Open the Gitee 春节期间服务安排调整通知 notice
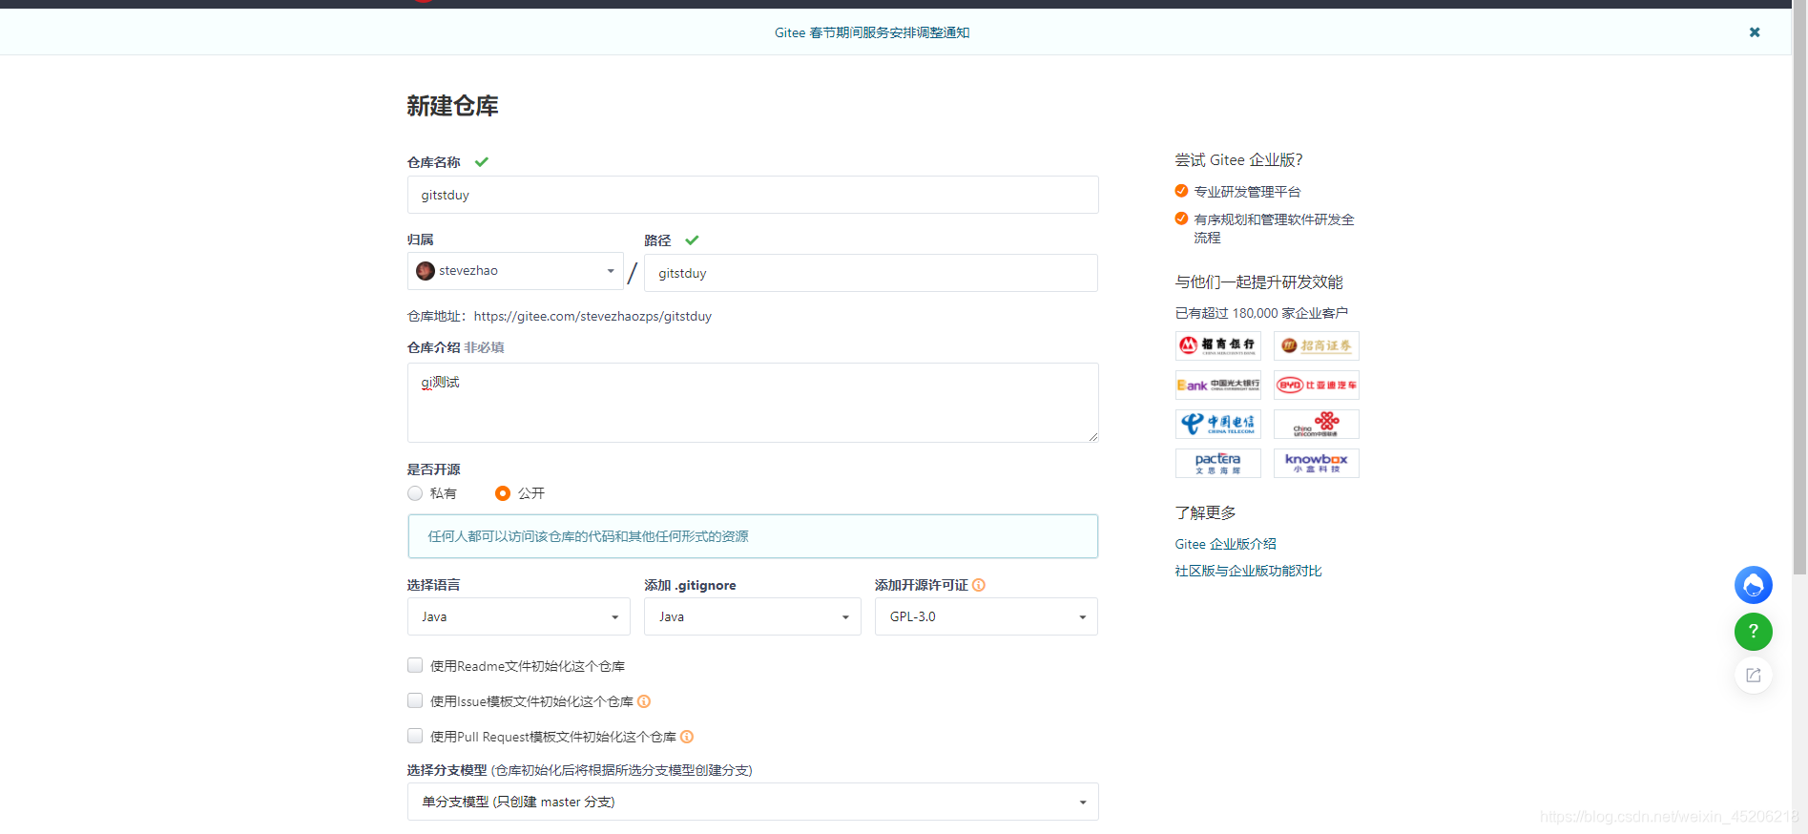The height and width of the screenshot is (834, 1808). 872,32
